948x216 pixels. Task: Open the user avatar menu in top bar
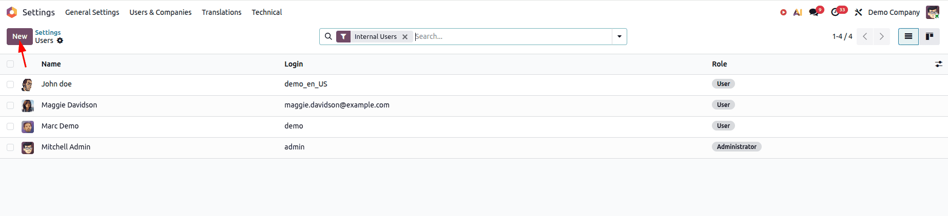click(933, 12)
